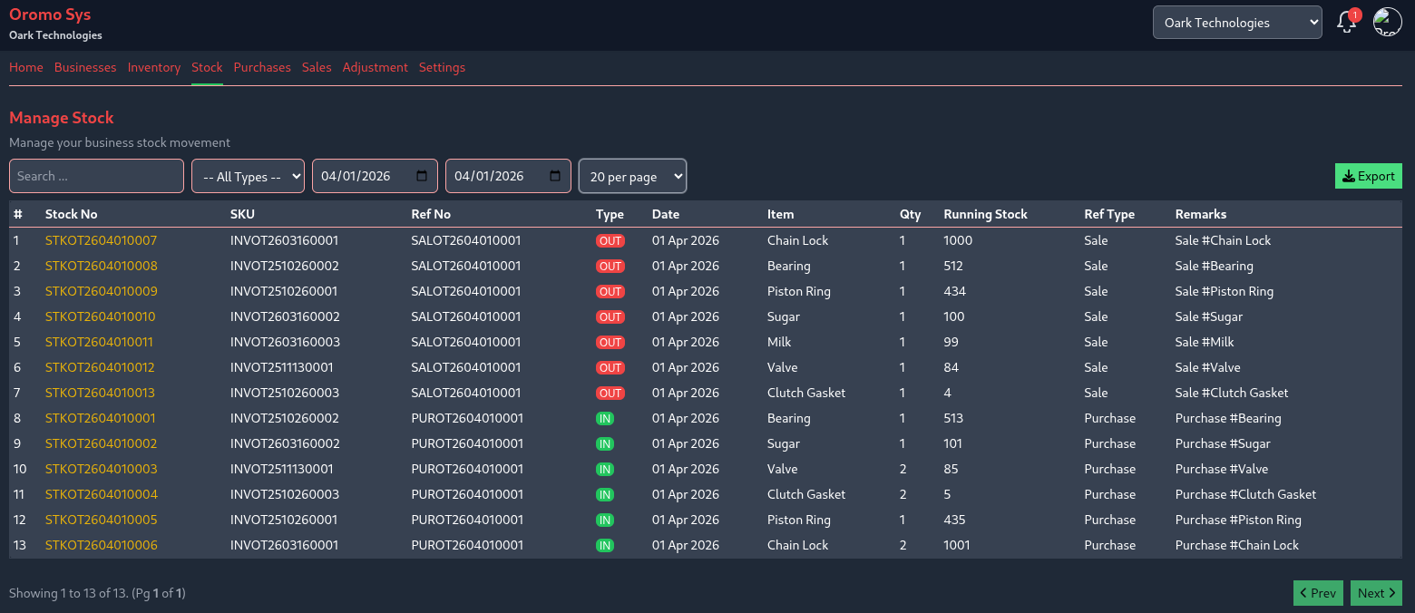Click remark Purchase #Piston Ring
This screenshot has width=1415, height=613.
[x=1238, y=520]
